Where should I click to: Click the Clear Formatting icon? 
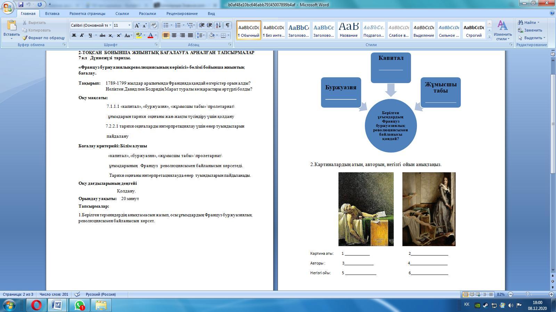[154, 25]
